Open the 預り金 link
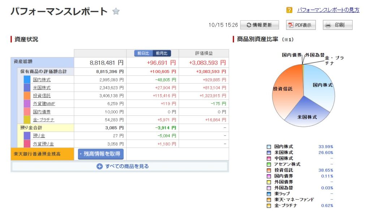Viewport: 370px width, 212px height. pos(39,135)
